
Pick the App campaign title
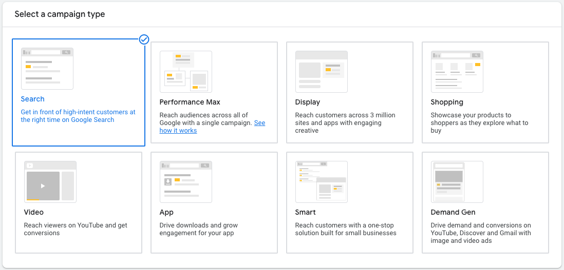166,212
